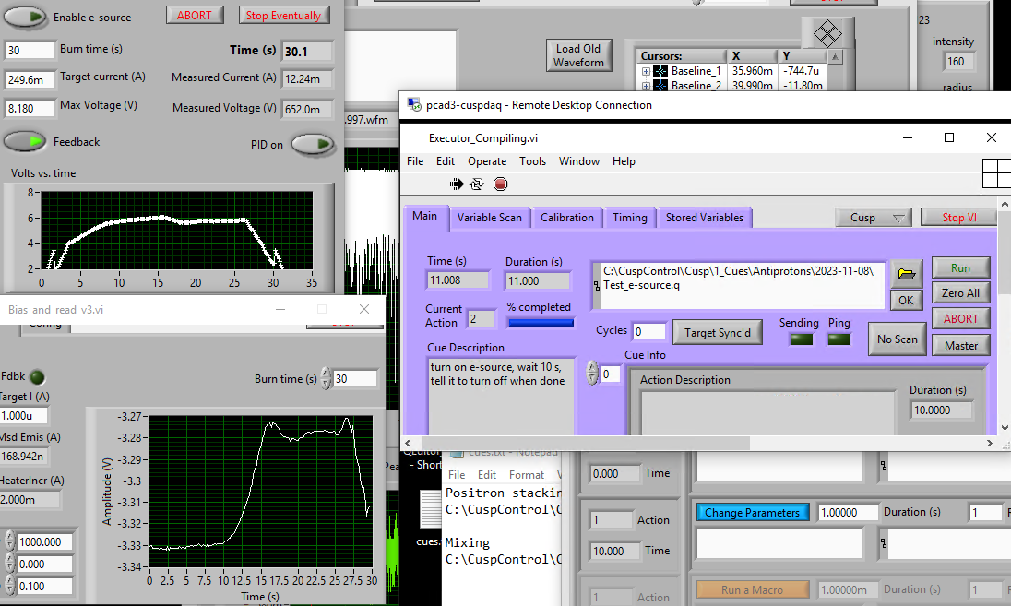1011x606 pixels.
Task: Toggle the Enable e-source switch
Action: 25,17
